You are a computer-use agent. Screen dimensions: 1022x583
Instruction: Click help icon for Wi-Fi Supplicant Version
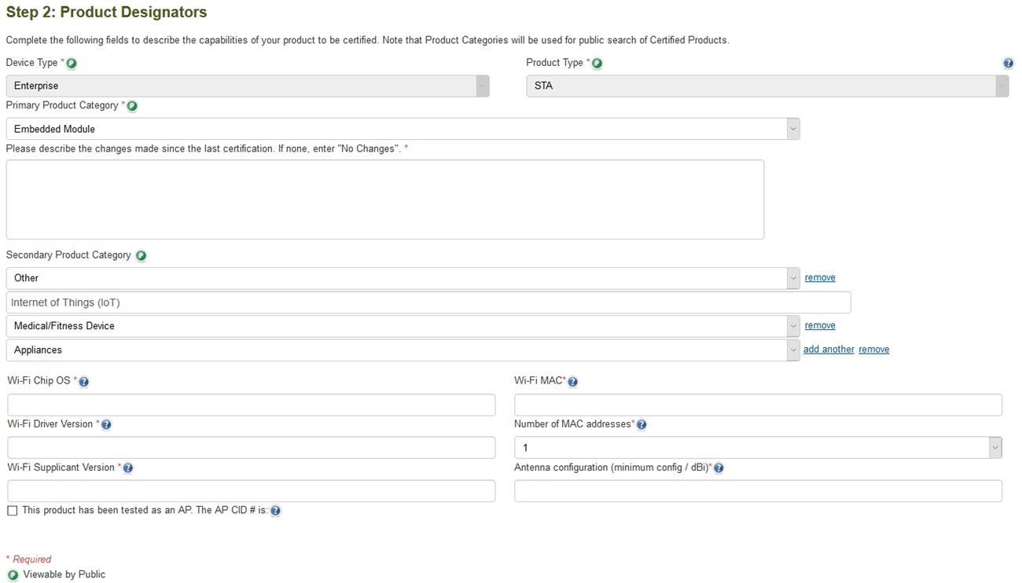tap(128, 468)
